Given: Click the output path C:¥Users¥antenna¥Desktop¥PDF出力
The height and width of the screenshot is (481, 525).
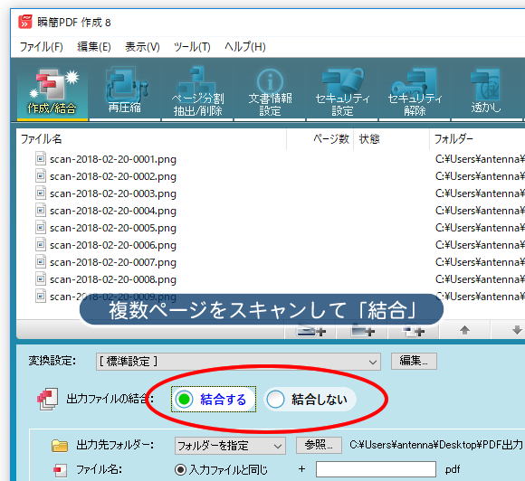Looking at the screenshot, I should 436,445.
